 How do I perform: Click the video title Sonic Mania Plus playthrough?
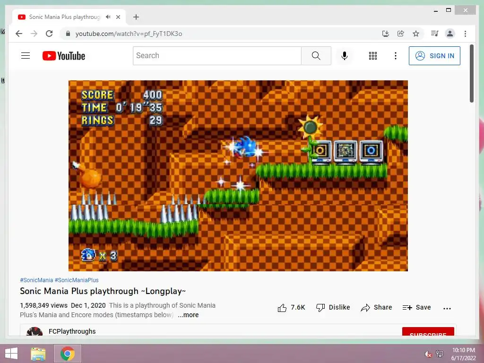pos(103,291)
